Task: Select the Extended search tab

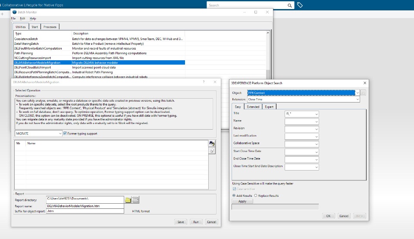Action: tap(253, 106)
